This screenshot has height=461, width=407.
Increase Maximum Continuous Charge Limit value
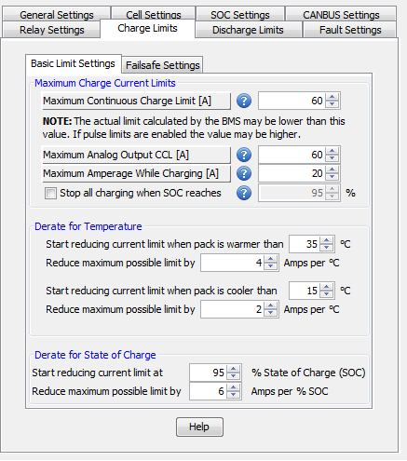coord(332,97)
